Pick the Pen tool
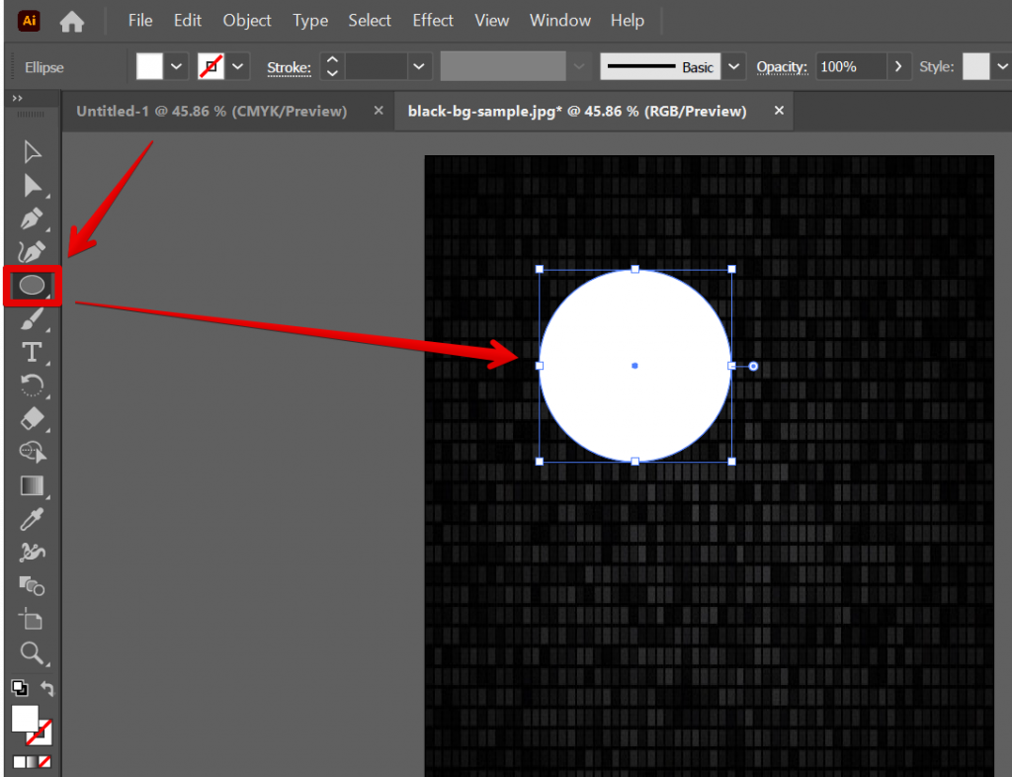The width and height of the screenshot is (1012, 777). (31, 218)
